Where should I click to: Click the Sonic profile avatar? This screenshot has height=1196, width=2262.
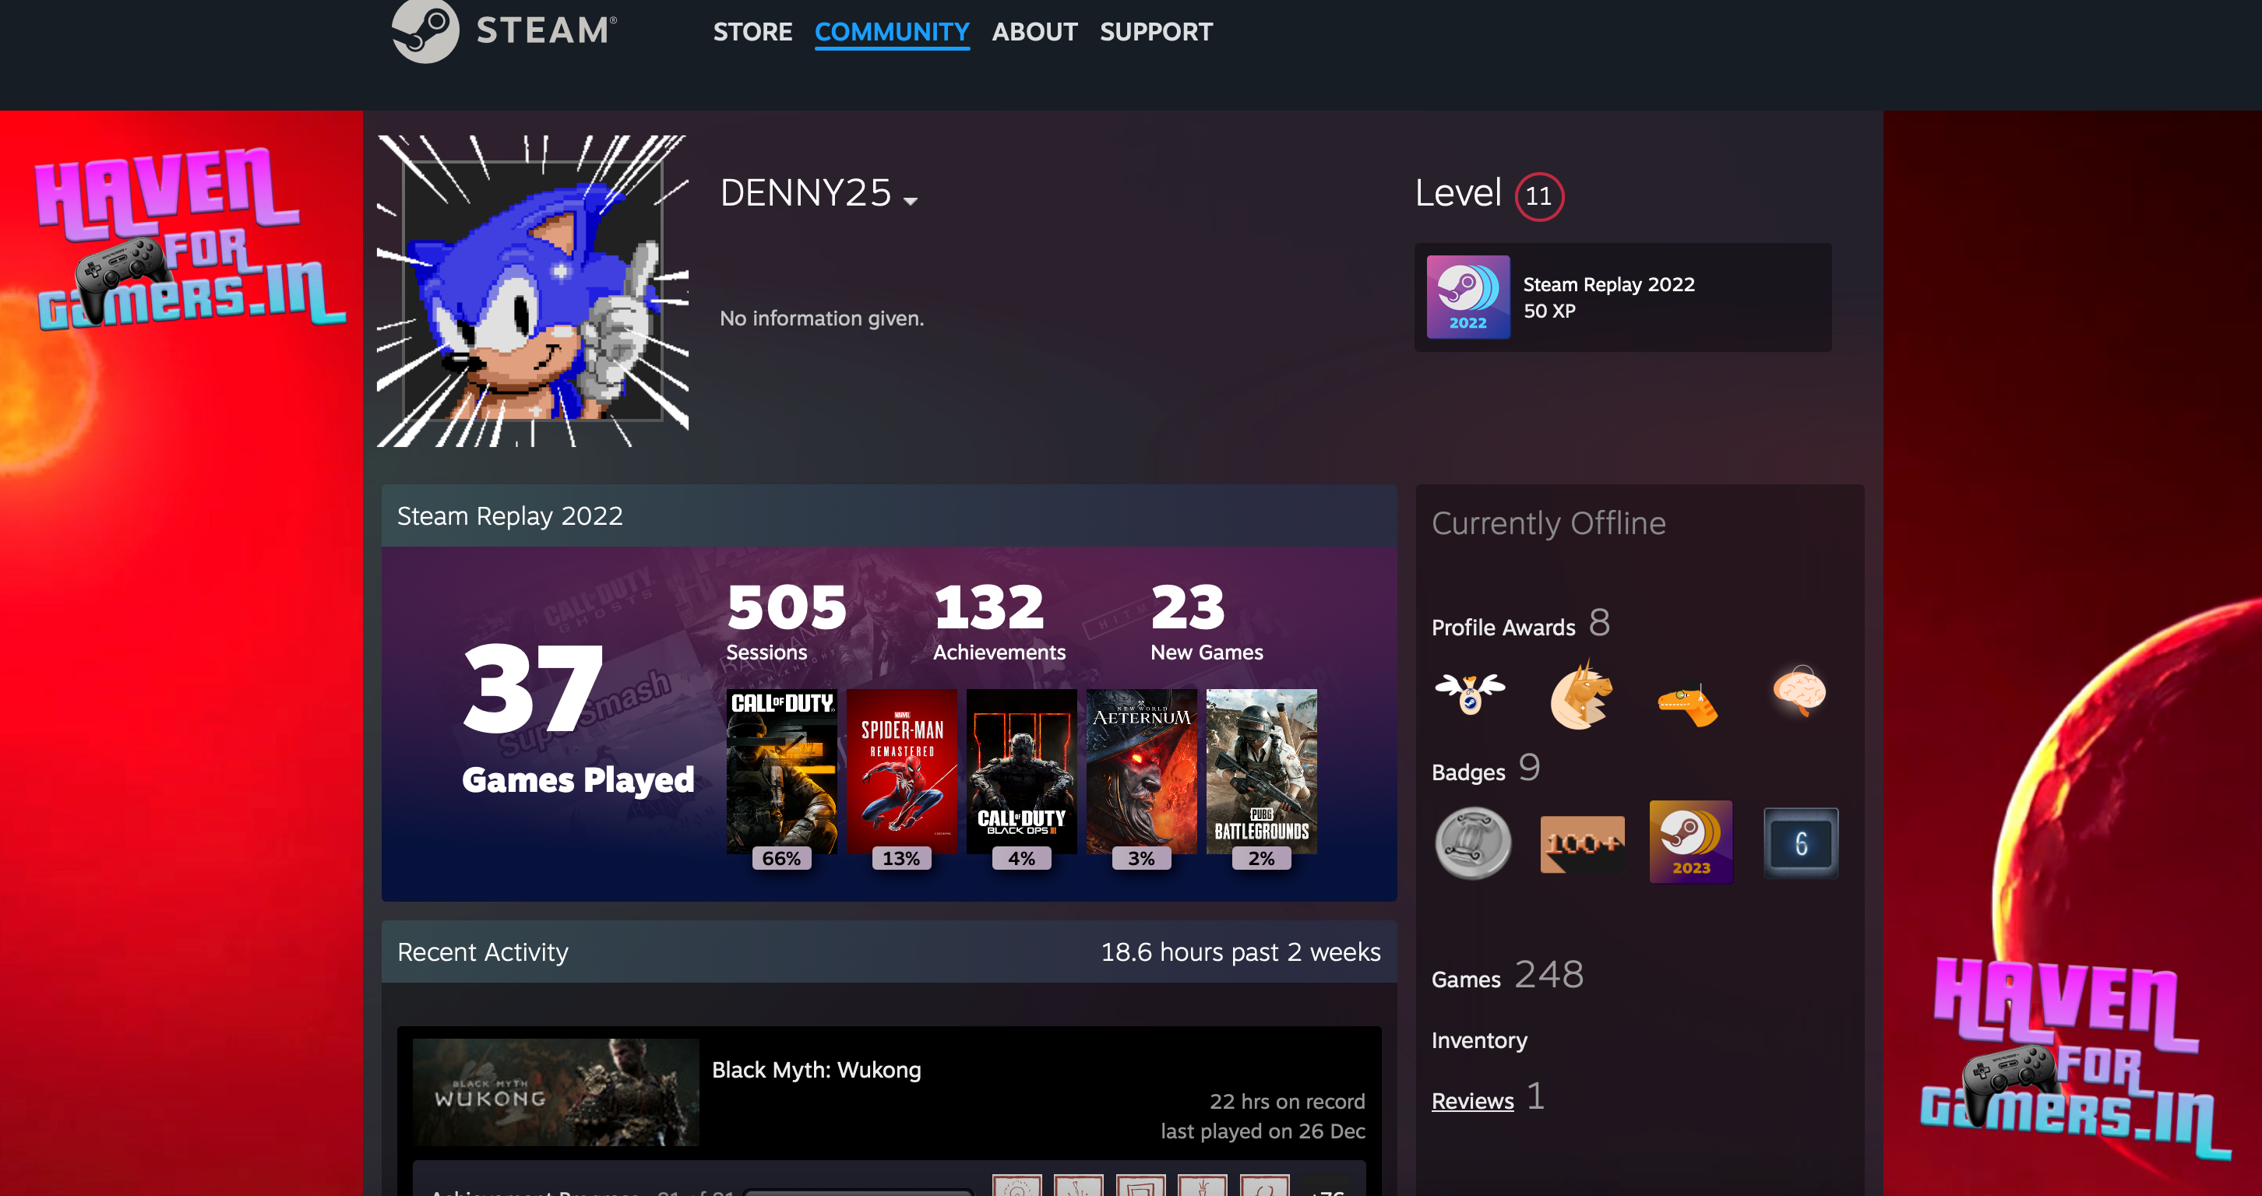[532, 290]
